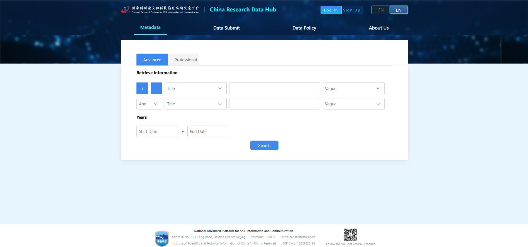Screen dimensions: 528x247
Task: Switch language to EN
Action: tap(399, 10)
